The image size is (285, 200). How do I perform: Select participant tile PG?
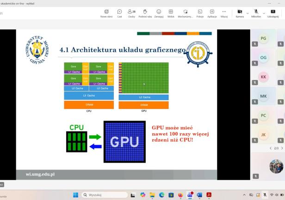(x=263, y=38)
